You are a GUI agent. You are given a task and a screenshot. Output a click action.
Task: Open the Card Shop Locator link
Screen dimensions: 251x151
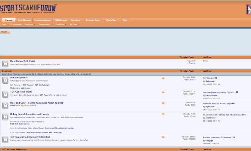(33, 133)
